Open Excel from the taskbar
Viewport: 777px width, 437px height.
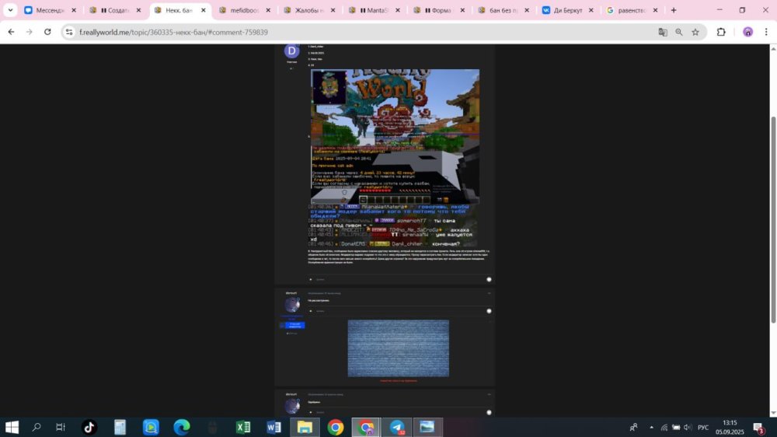point(242,427)
